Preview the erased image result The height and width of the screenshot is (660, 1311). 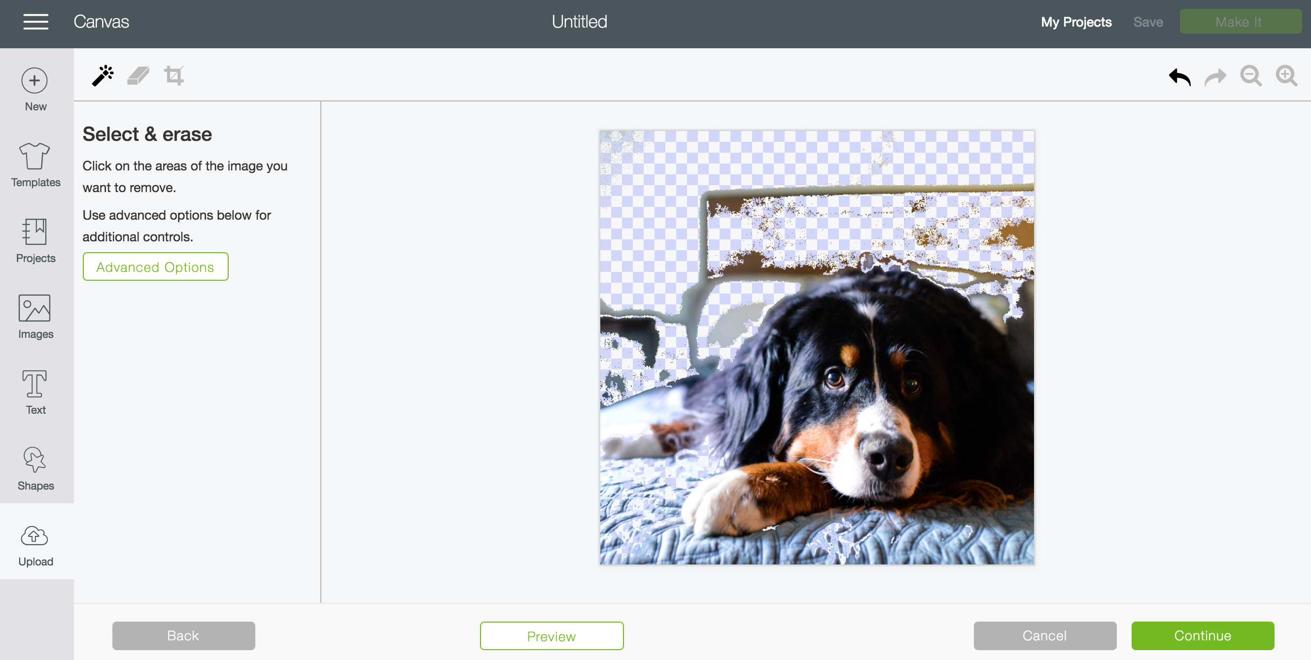tap(551, 635)
